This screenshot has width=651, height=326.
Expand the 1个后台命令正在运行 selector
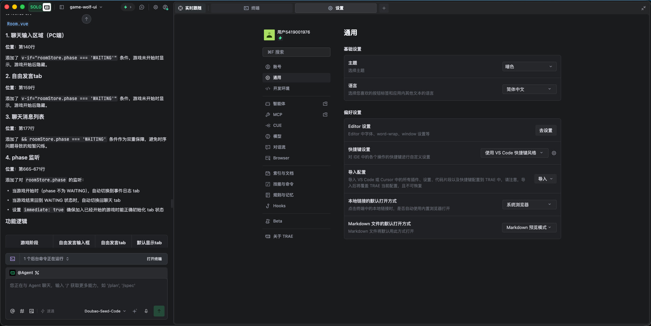click(x=46, y=259)
